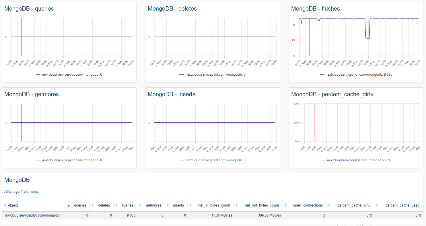Screen dimensions: 426x226
Task: Open the queries column header link
Action: click(80, 205)
